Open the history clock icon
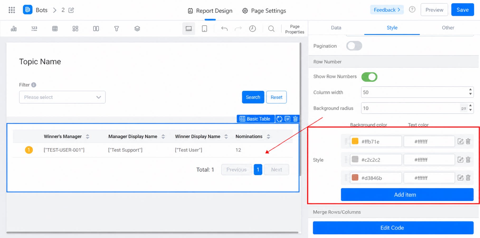This screenshot has width=480, height=238. click(253, 28)
